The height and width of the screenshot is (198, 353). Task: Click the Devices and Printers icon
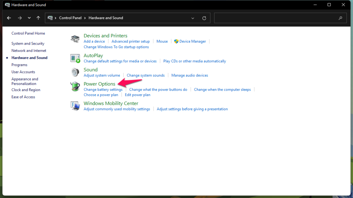[x=75, y=39]
